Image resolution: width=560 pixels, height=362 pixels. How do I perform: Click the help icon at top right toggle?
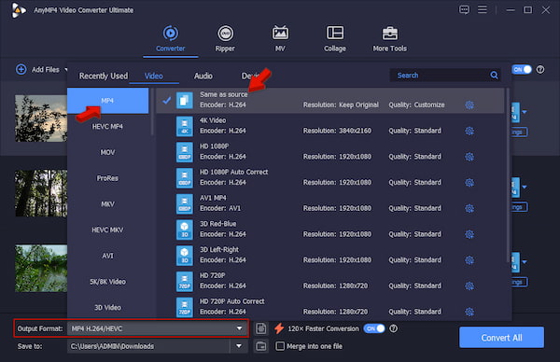click(540, 69)
